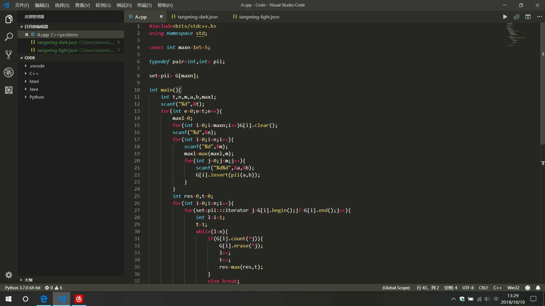The width and height of the screenshot is (545, 306).
Task: Open Source Control view in activity bar
Action: [x=9, y=55]
